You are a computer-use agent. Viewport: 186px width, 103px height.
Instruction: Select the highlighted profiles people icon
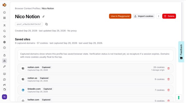pos(4,61)
